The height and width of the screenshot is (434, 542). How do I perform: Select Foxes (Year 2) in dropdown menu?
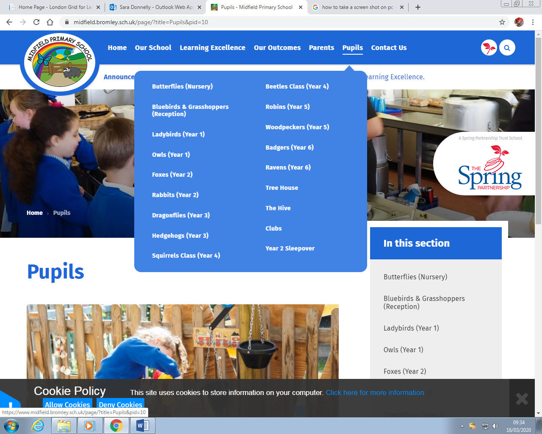click(172, 175)
